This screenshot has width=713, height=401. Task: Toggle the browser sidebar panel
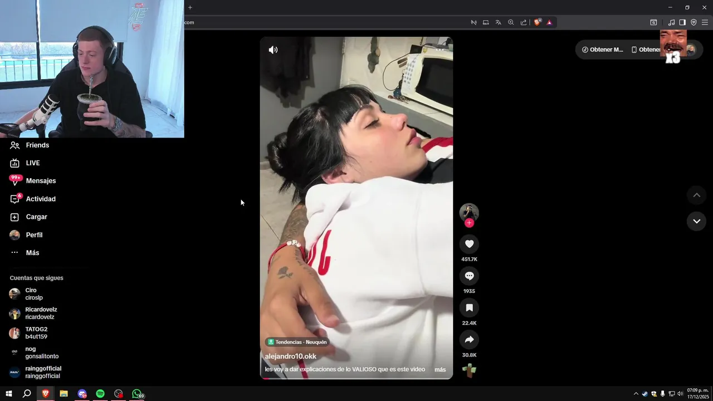pyautogui.click(x=682, y=22)
